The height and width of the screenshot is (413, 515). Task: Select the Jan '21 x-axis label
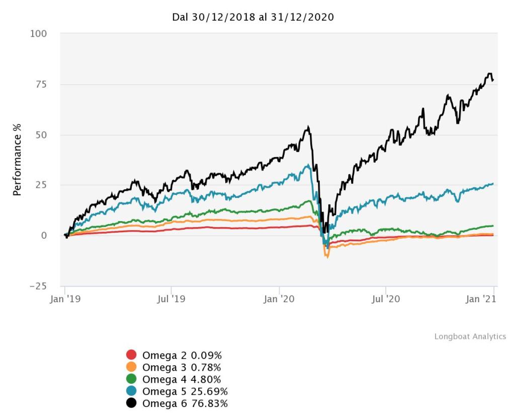point(493,299)
